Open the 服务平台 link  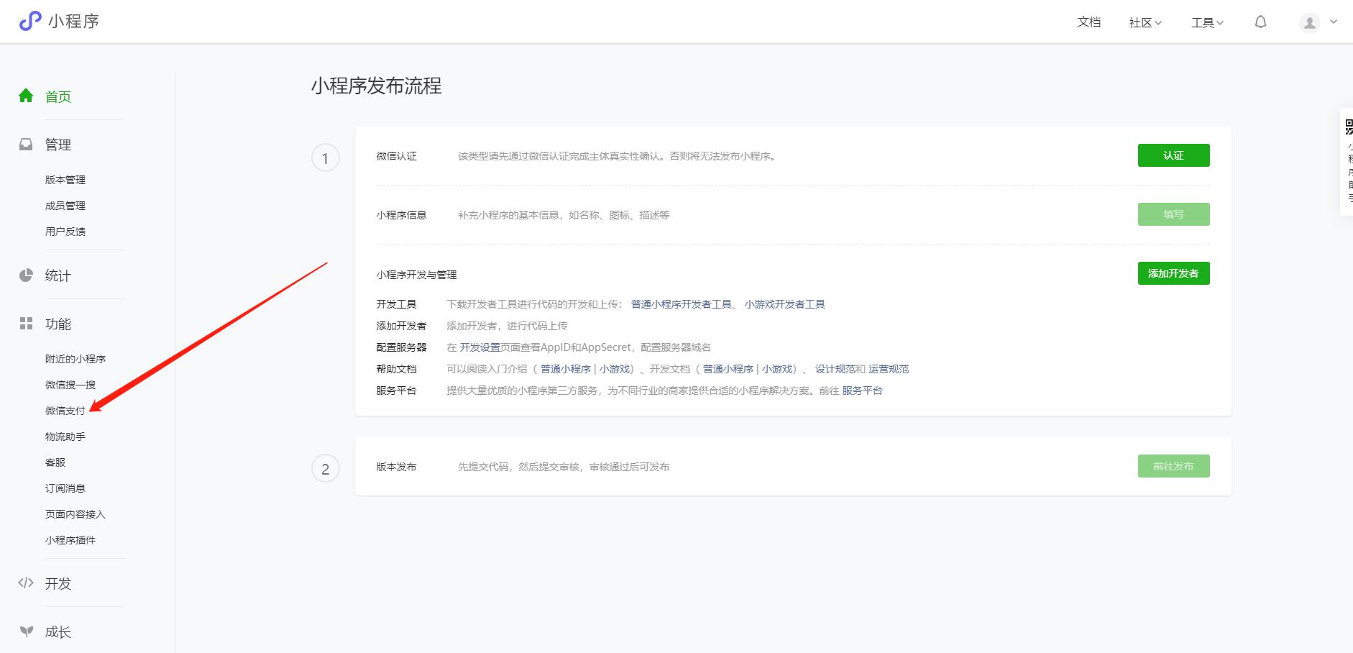tap(861, 390)
